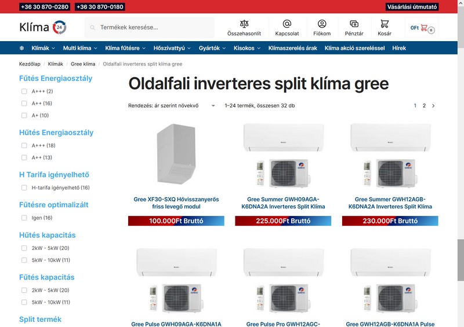Open Gree Summer GWH09AGA-K6DNA2A product link

[283, 203]
